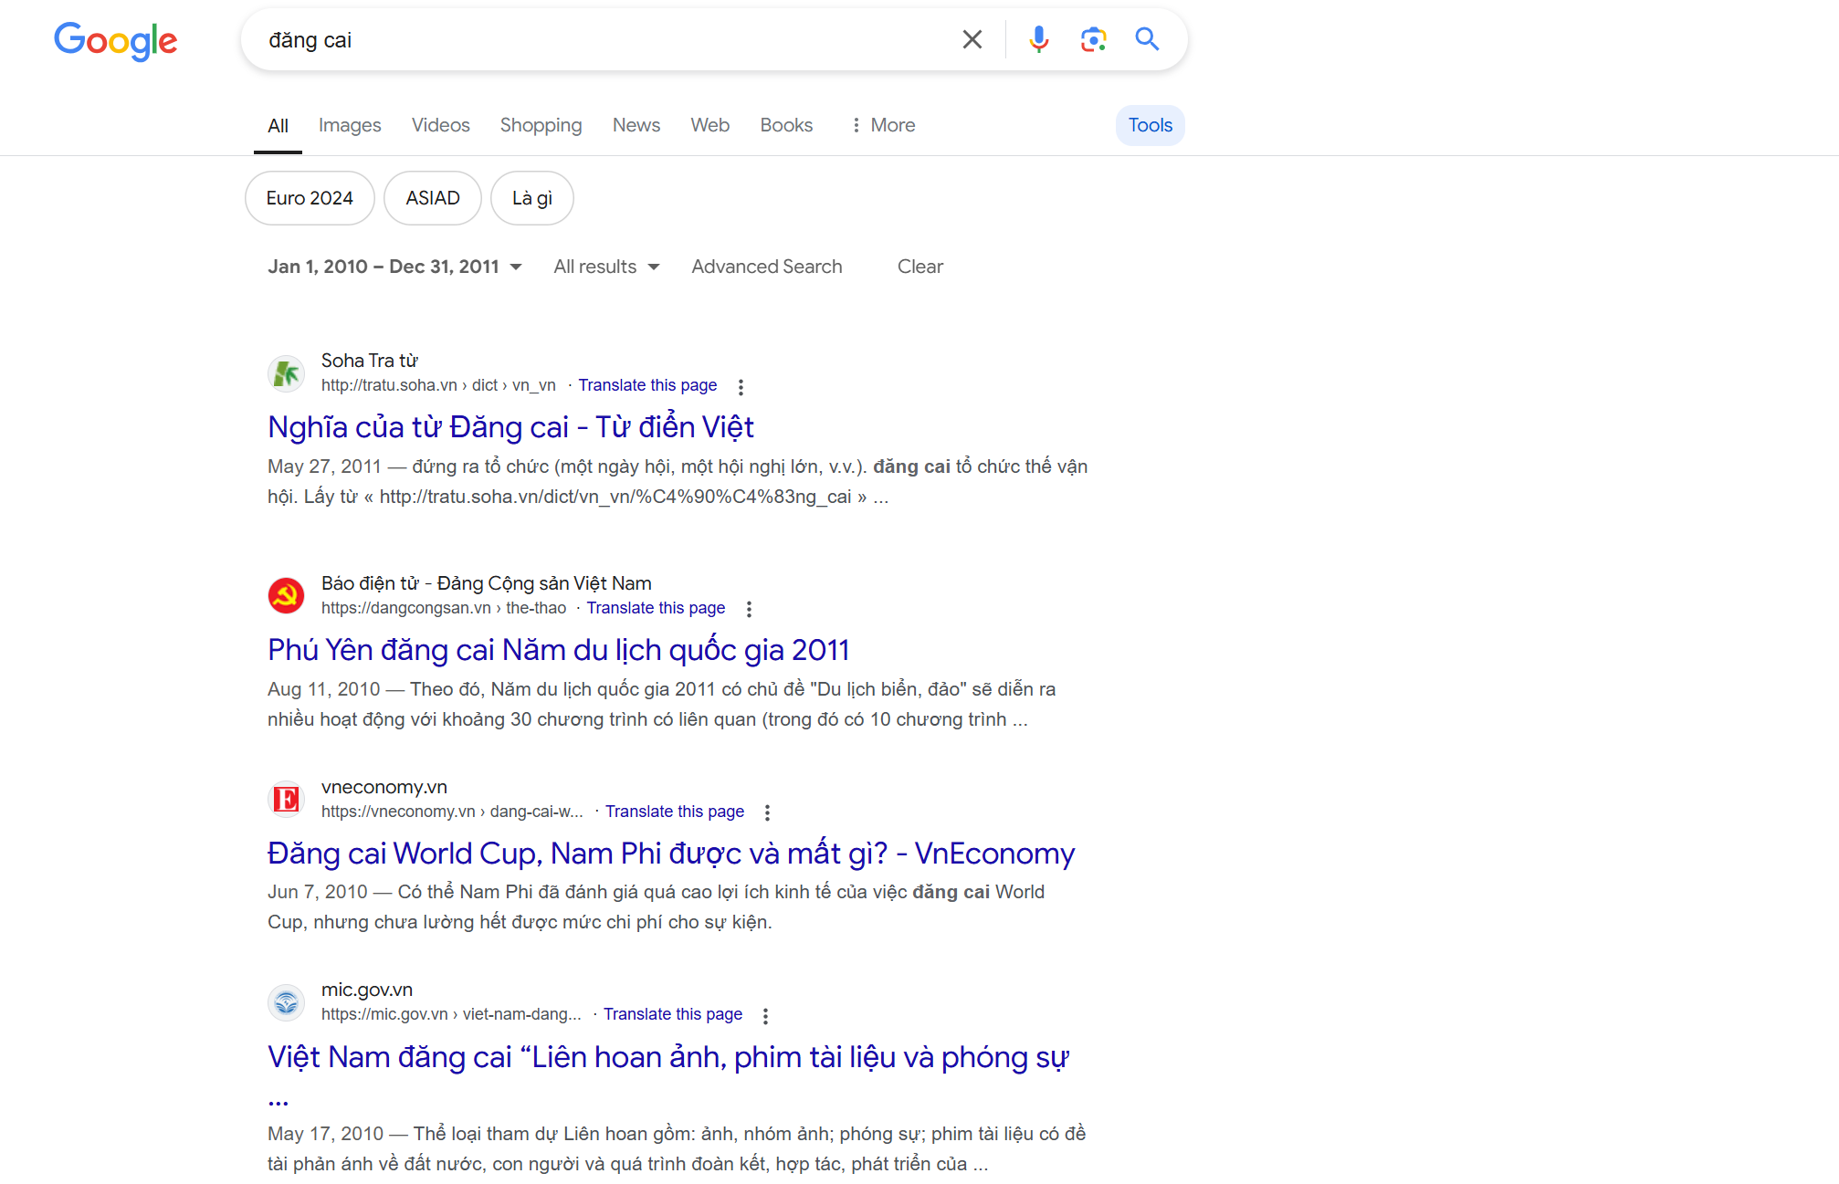This screenshot has width=1839, height=1184.
Task: Switch to the News tab
Action: [636, 125]
